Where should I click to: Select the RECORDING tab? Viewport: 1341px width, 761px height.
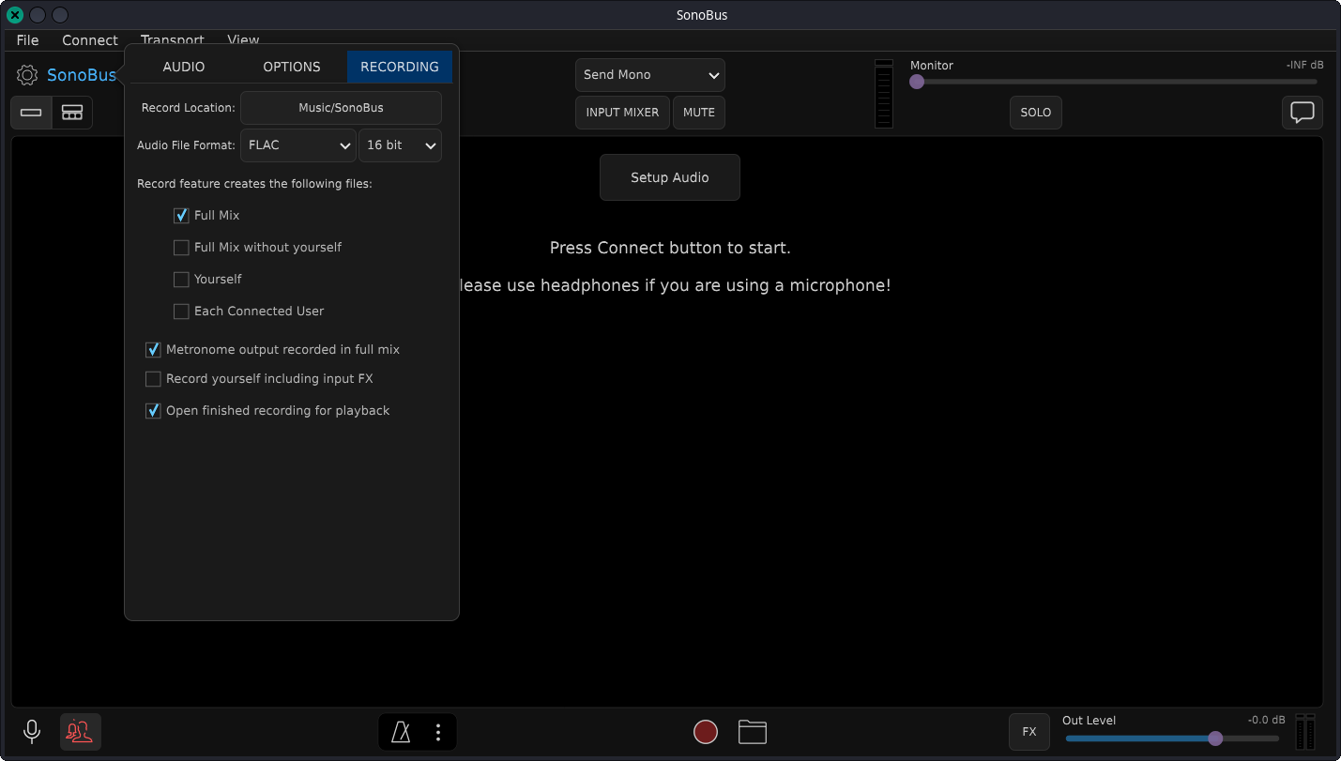tap(400, 67)
